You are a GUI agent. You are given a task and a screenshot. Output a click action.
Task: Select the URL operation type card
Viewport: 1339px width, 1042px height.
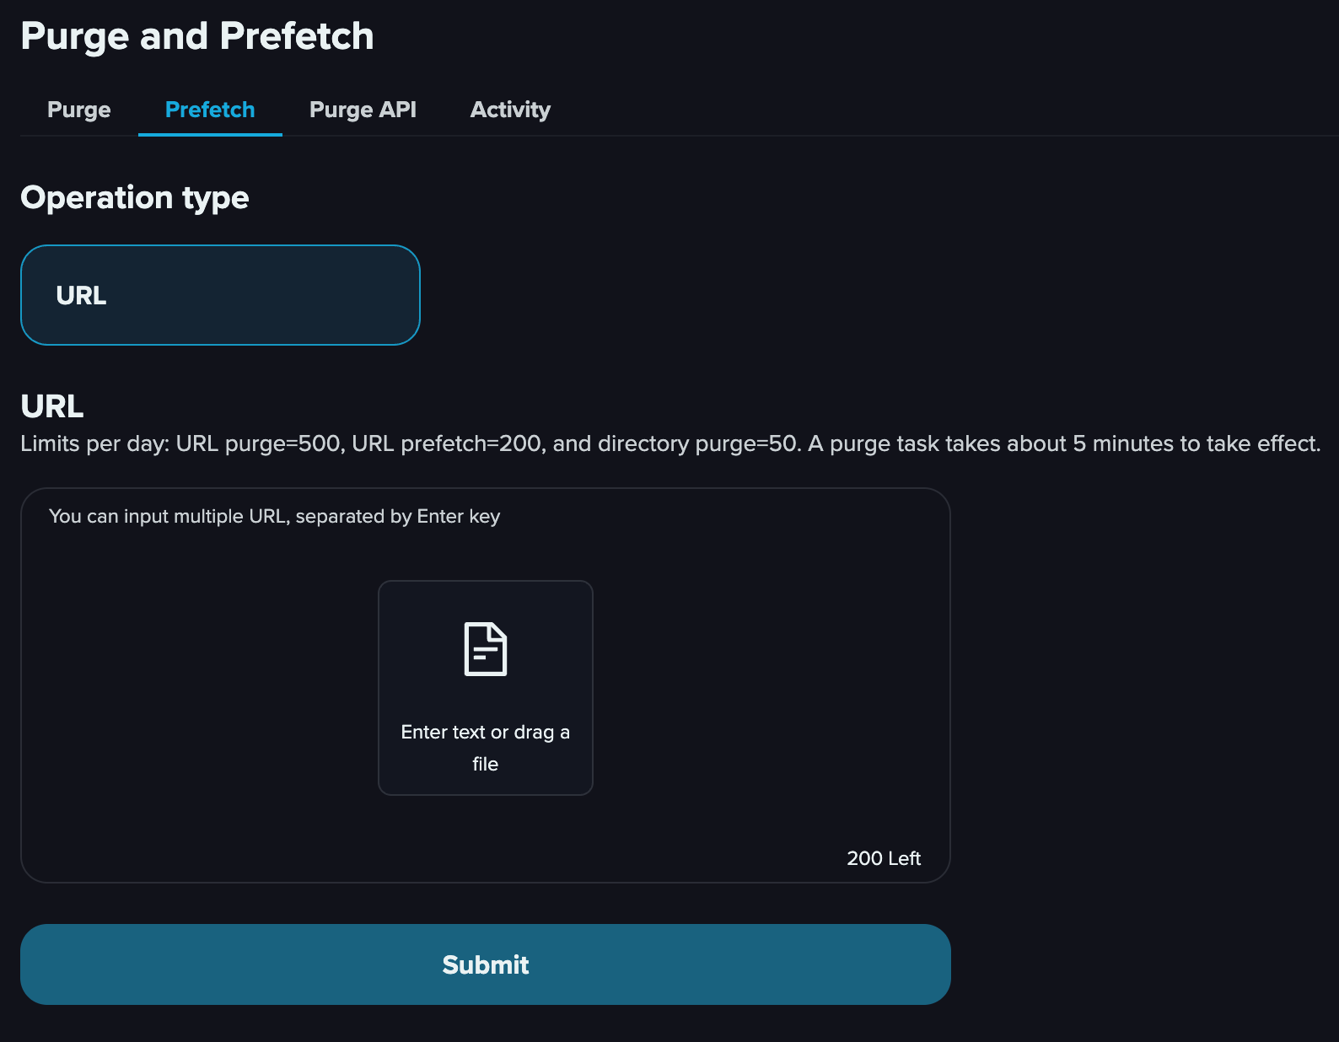coord(220,295)
